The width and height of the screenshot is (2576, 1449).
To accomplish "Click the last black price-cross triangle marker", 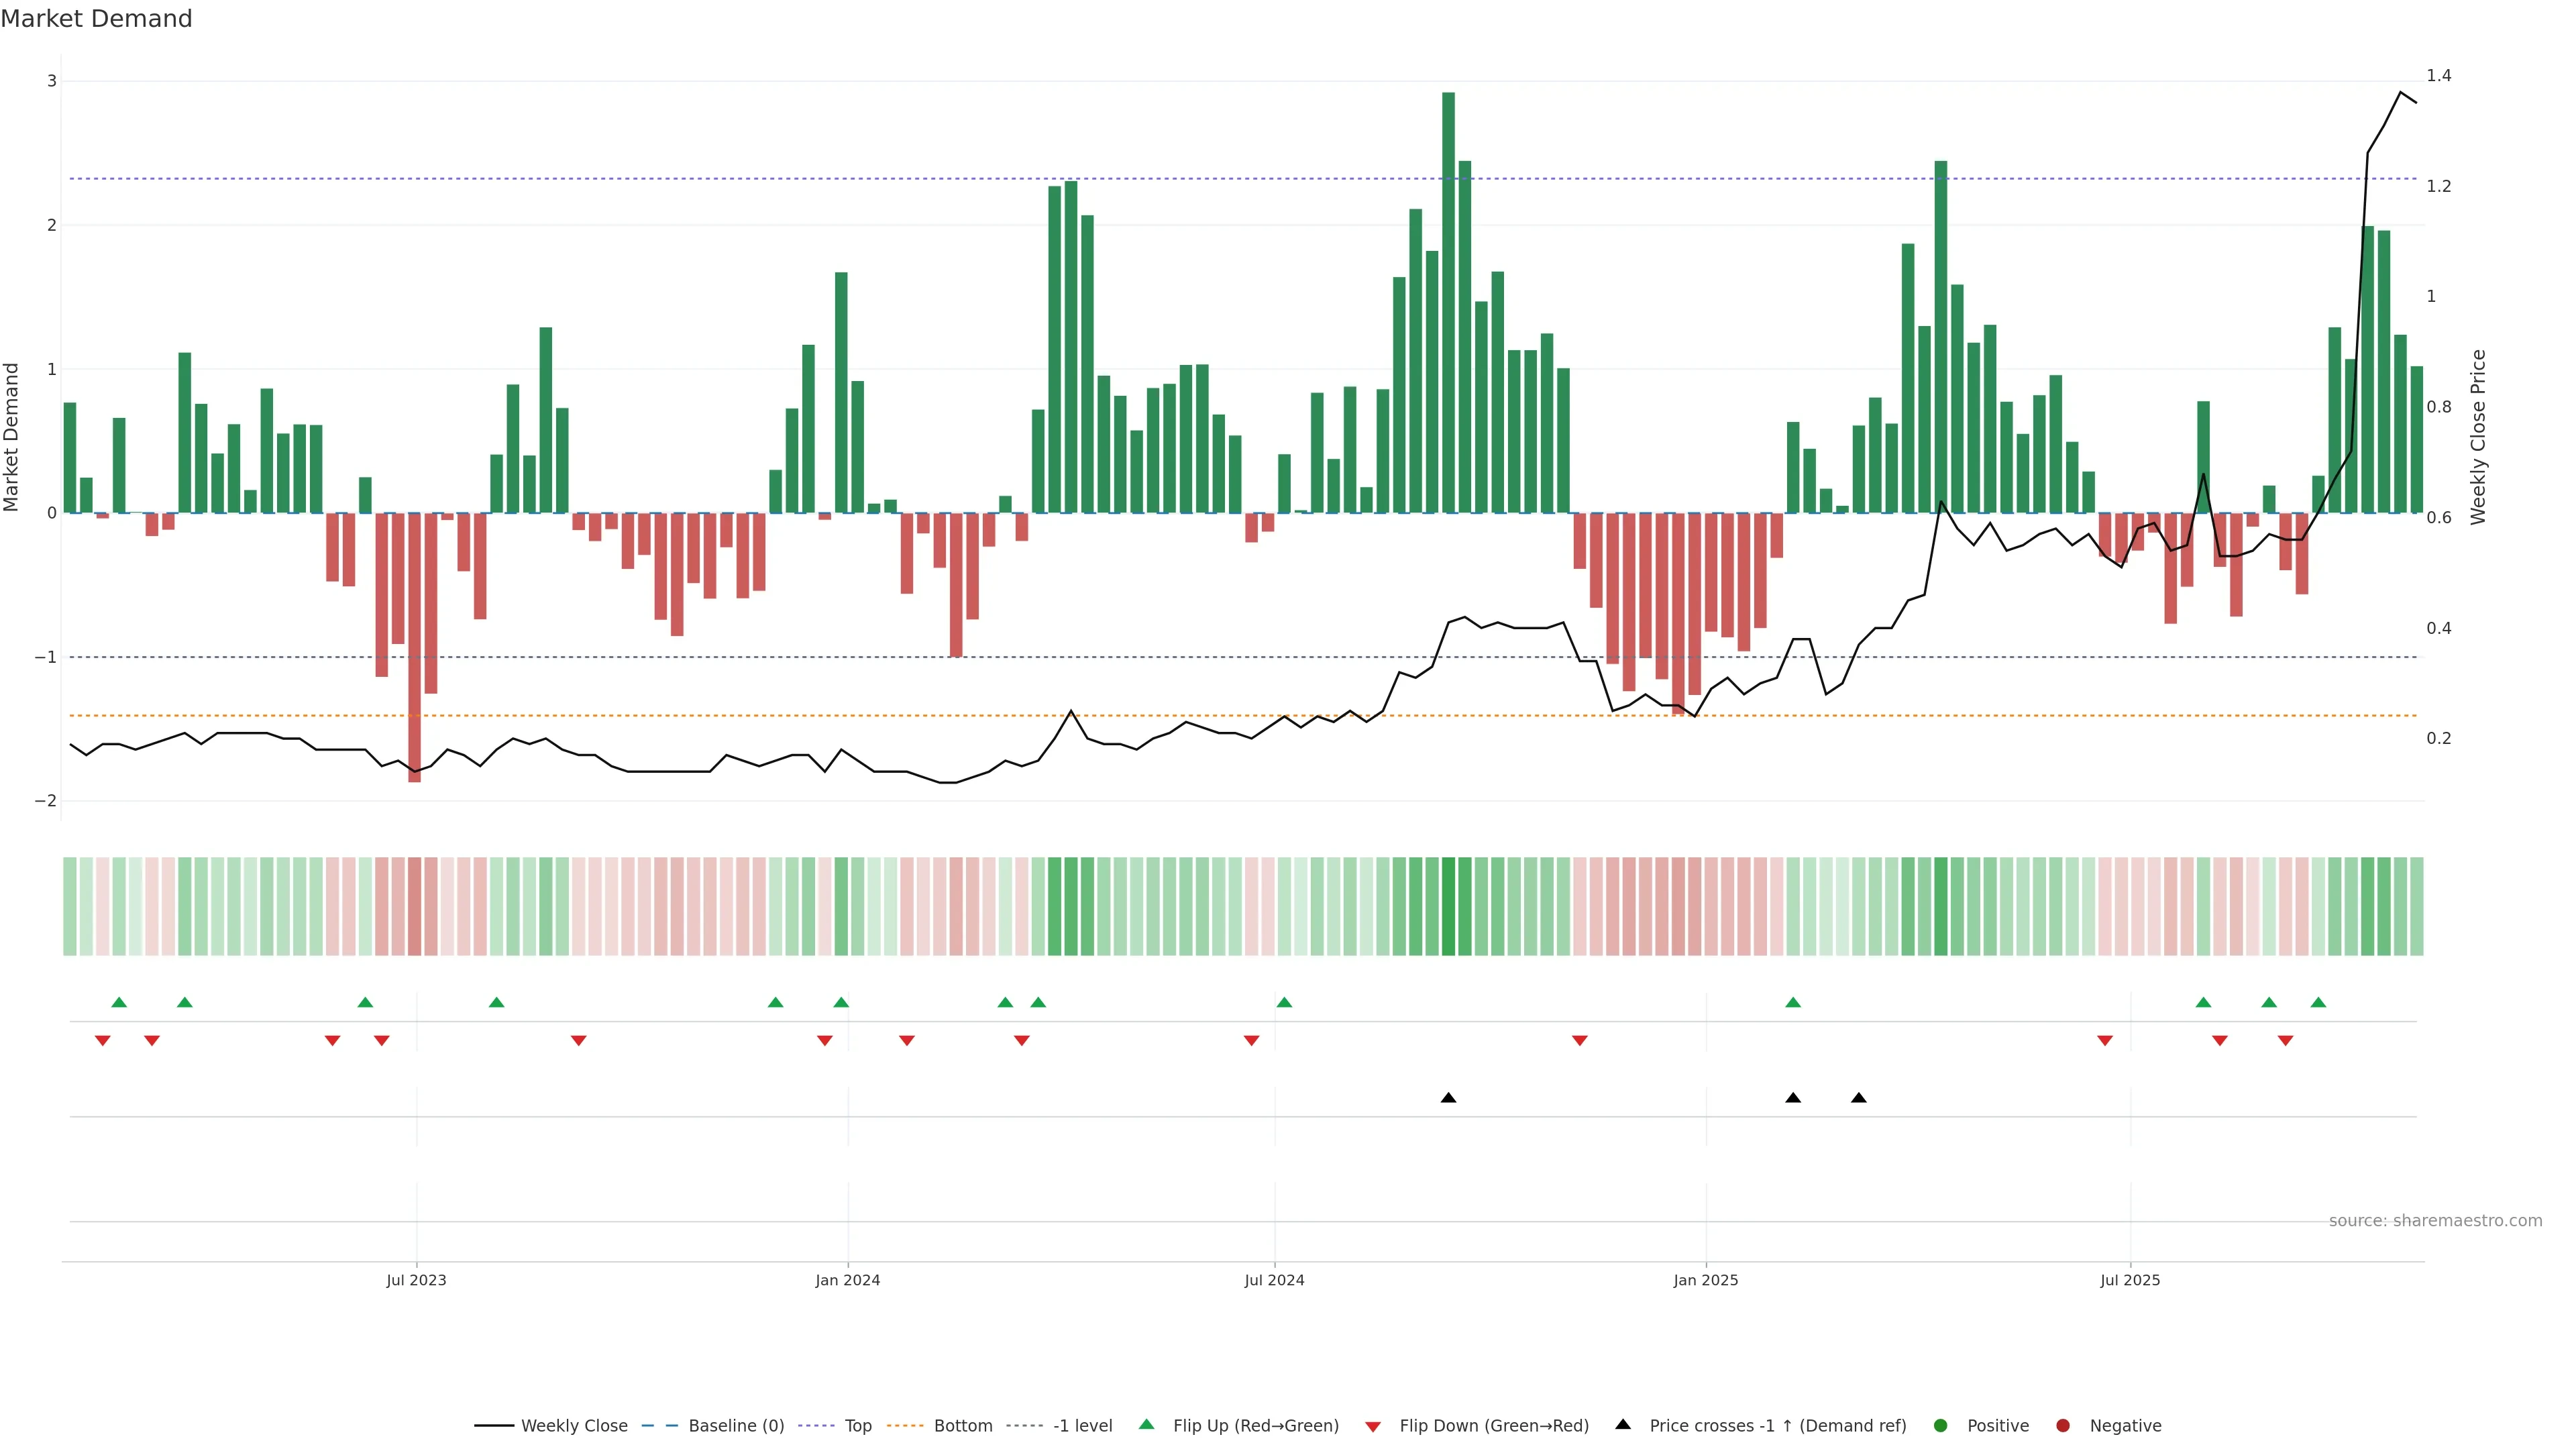I will point(1859,1098).
